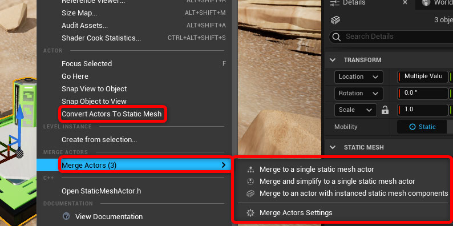
Task: Click the single static mesh merge icon
Action: pyautogui.click(x=250, y=169)
